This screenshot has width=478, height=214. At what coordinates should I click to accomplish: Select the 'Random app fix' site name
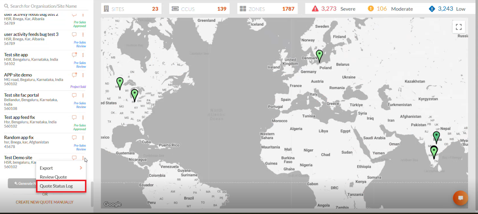(19, 137)
